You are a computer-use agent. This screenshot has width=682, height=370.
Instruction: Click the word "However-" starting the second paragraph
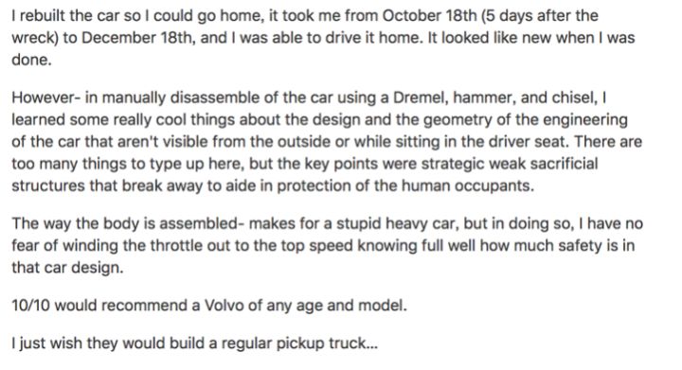(46, 97)
